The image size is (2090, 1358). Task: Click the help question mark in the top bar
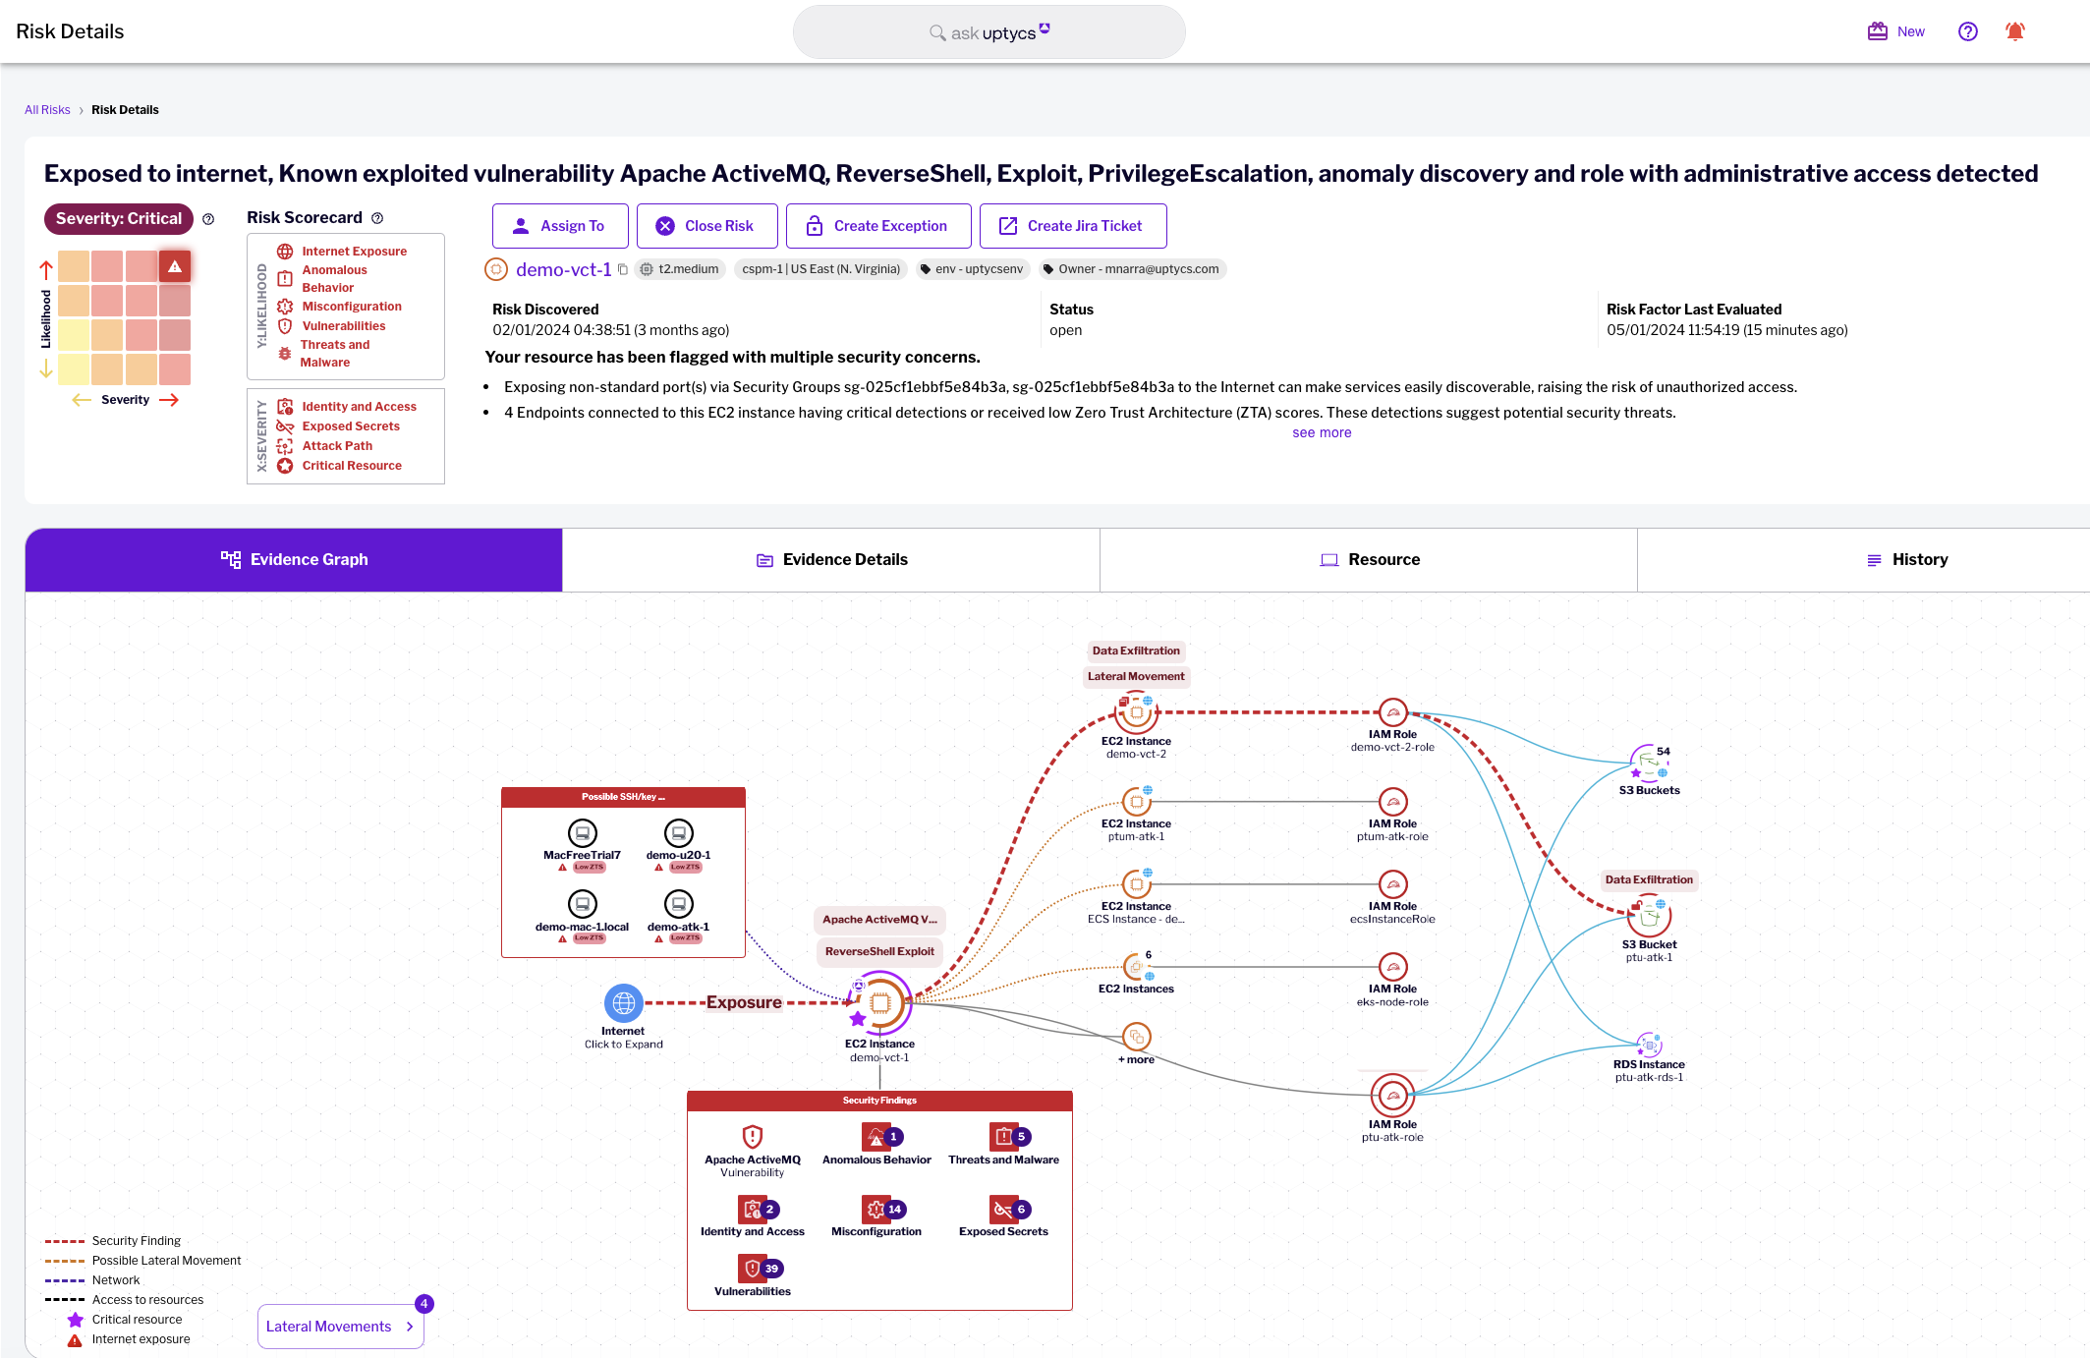1967,30
